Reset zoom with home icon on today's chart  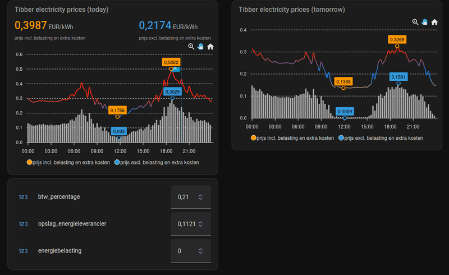point(210,47)
